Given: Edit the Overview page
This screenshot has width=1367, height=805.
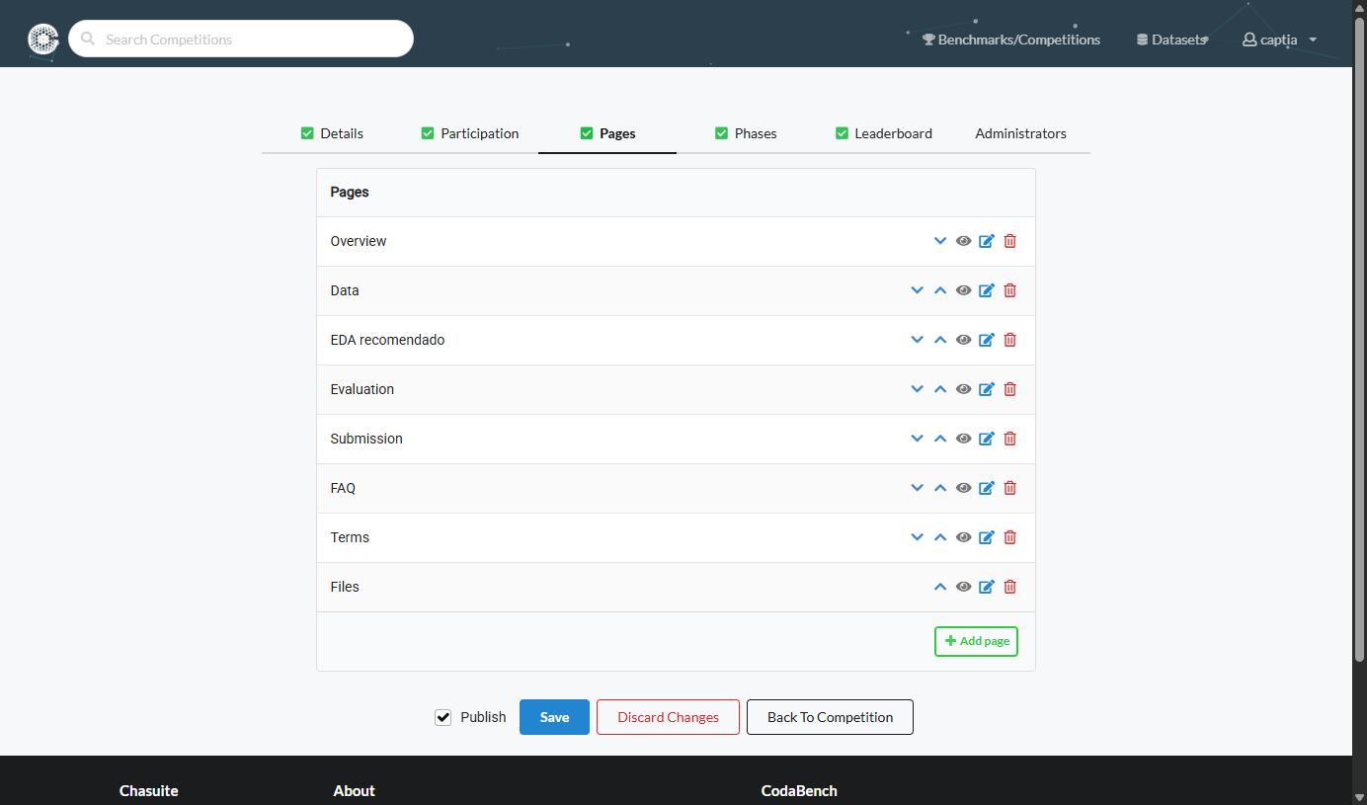Looking at the screenshot, I should point(986,241).
